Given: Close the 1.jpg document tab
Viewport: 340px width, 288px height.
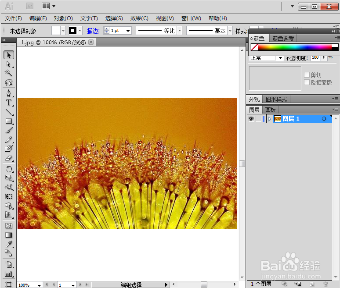Looking at the screenshot, I should pyautogui.click(x=91, y=42).
